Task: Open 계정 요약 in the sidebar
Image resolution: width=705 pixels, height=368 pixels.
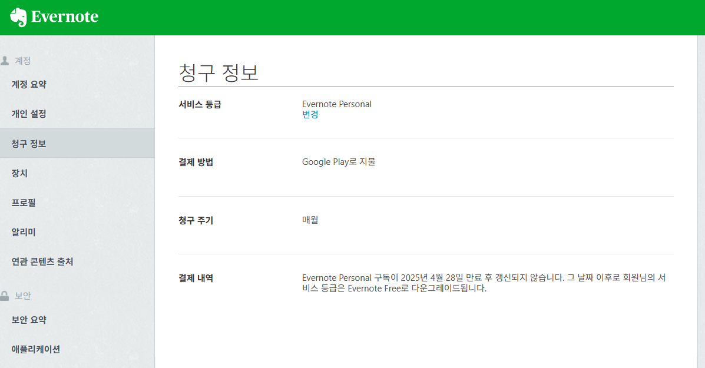Action: (x=29, y=84)
